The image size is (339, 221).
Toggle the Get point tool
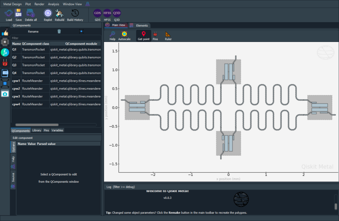pyautogui.click(x=144, y=36)
